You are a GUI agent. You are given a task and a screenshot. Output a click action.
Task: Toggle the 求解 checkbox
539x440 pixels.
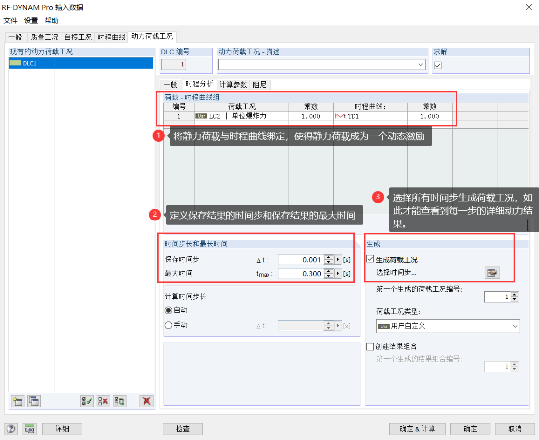438,65
